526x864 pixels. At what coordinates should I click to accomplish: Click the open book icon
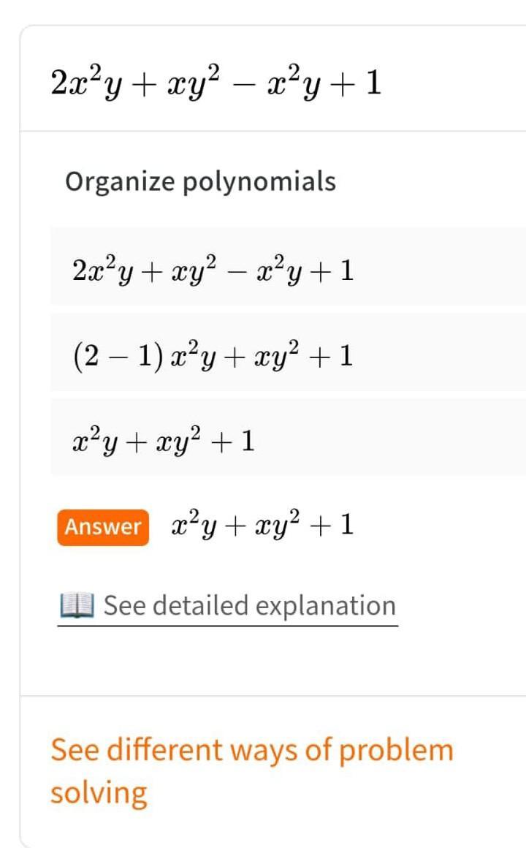[76, 606]
